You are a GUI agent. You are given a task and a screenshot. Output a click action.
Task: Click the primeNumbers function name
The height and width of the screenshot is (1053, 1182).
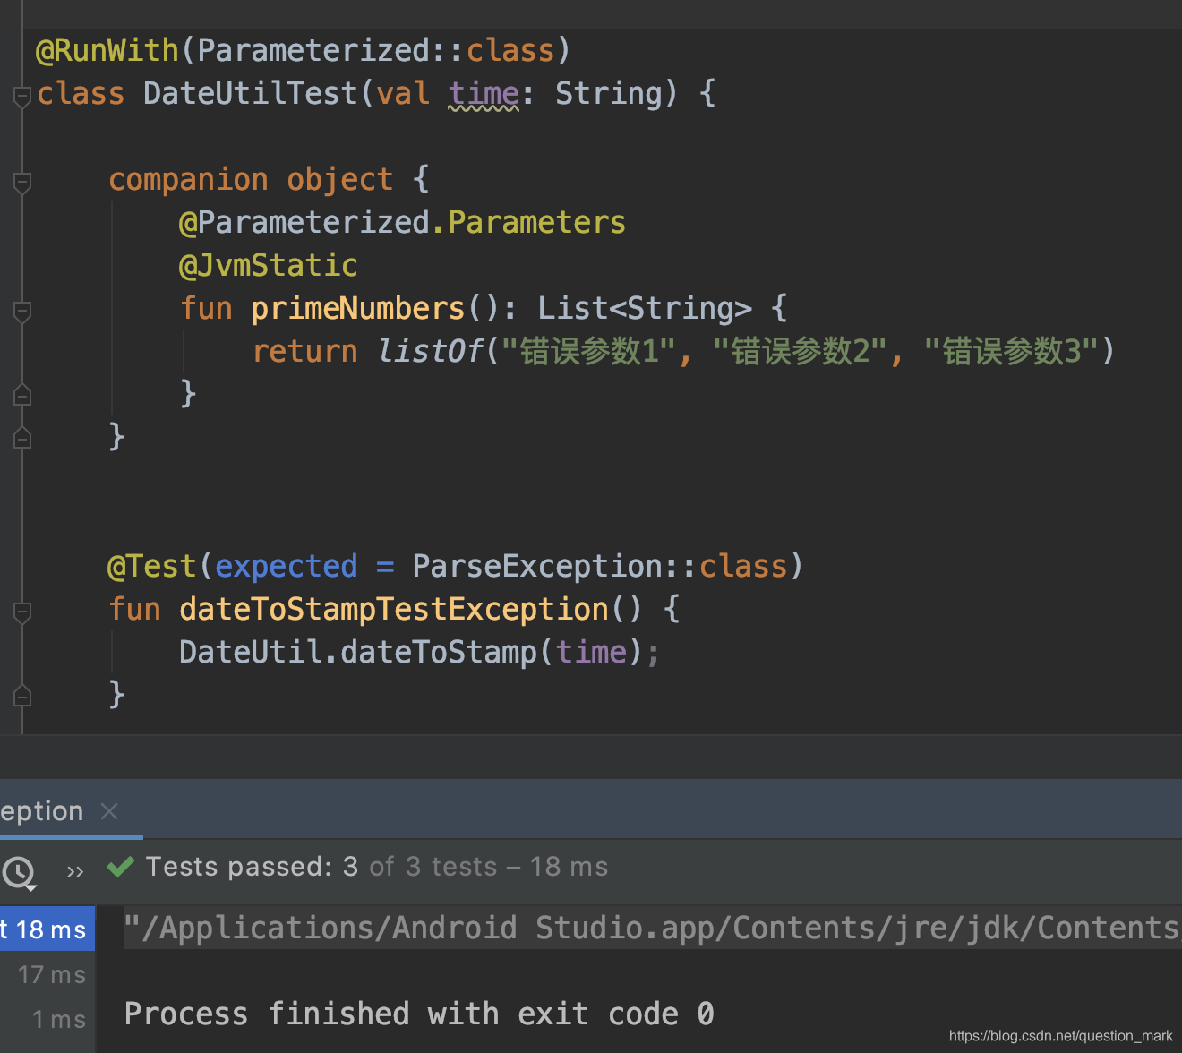point(357,308)
